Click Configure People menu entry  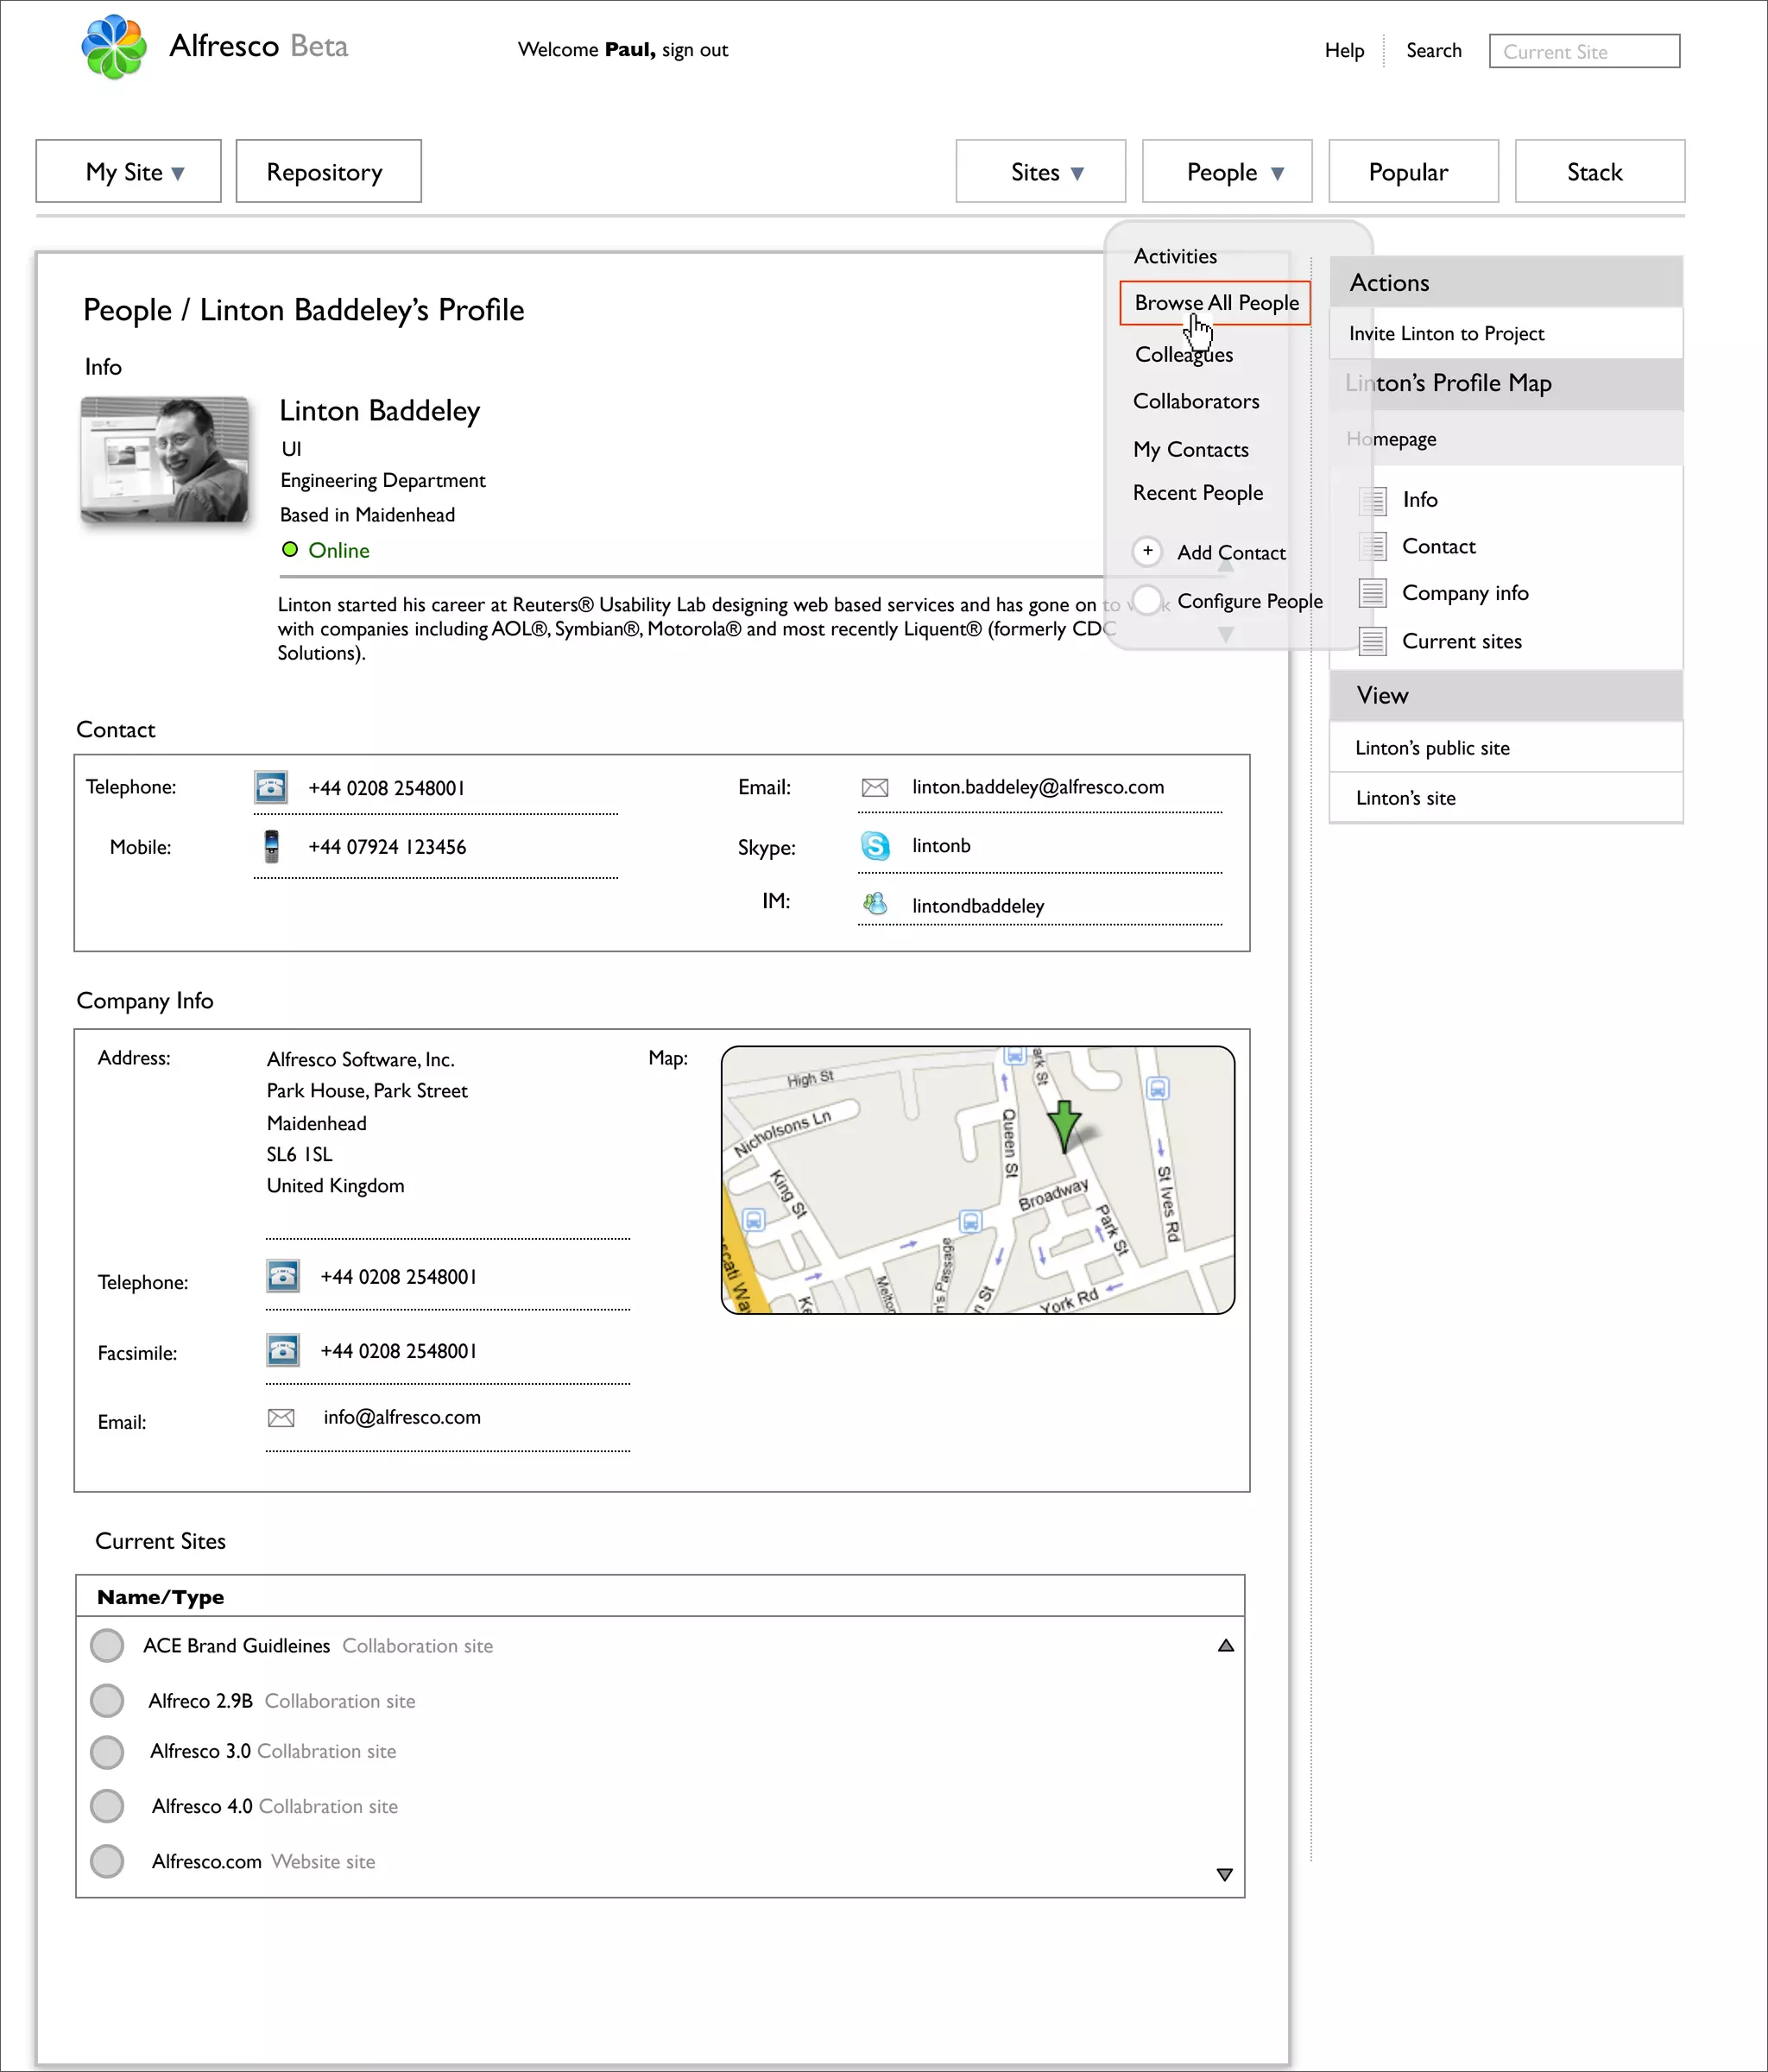pyautogui.click(x=1250, y=601)
